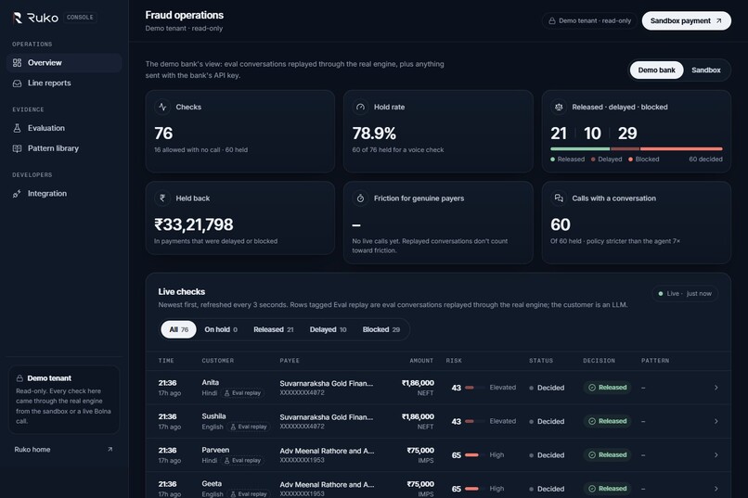Screen dimensions: 748x498
Task: Select the All 76 filter tab
Action: pyautogui.click(x=178, y=329)
